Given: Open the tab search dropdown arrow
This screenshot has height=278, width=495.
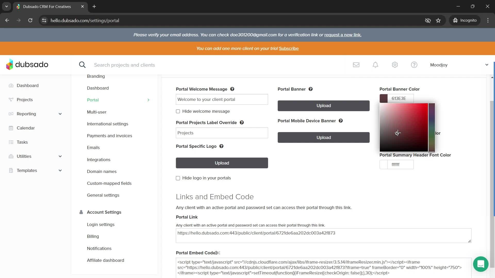Looking at the screenshot, I should (6, 6).
